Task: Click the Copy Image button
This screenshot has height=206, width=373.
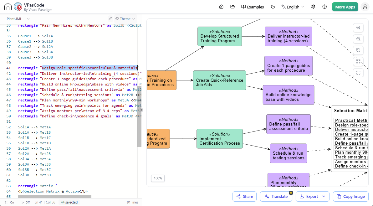Action: click(351, 197)
